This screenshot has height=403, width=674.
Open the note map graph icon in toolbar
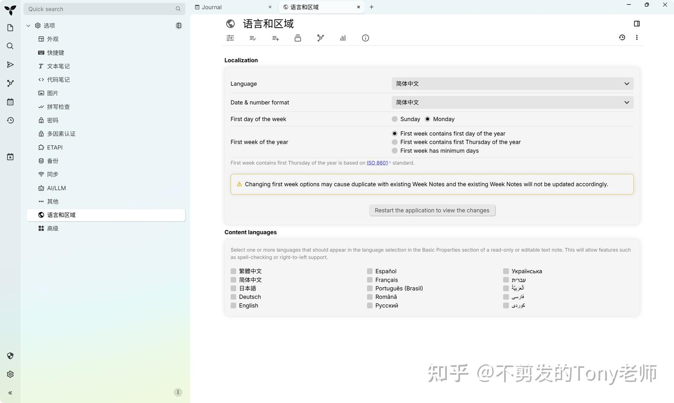[320, 38]
